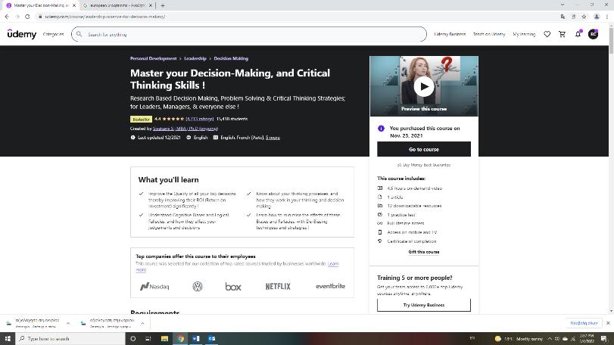Close the downloads bar
The height and width of the screenshot is (345, 614).
coord(608,323)
